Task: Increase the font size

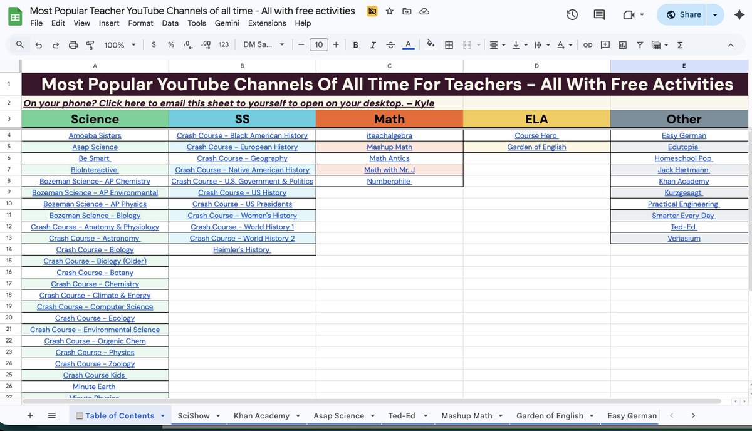Action: 336,45
